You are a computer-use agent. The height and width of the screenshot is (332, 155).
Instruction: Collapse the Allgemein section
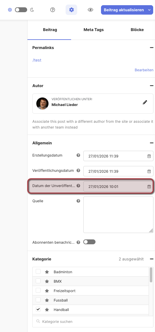(151, 143)
